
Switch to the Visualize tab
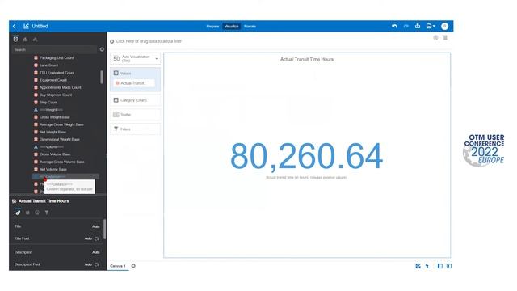click(231, 27)
